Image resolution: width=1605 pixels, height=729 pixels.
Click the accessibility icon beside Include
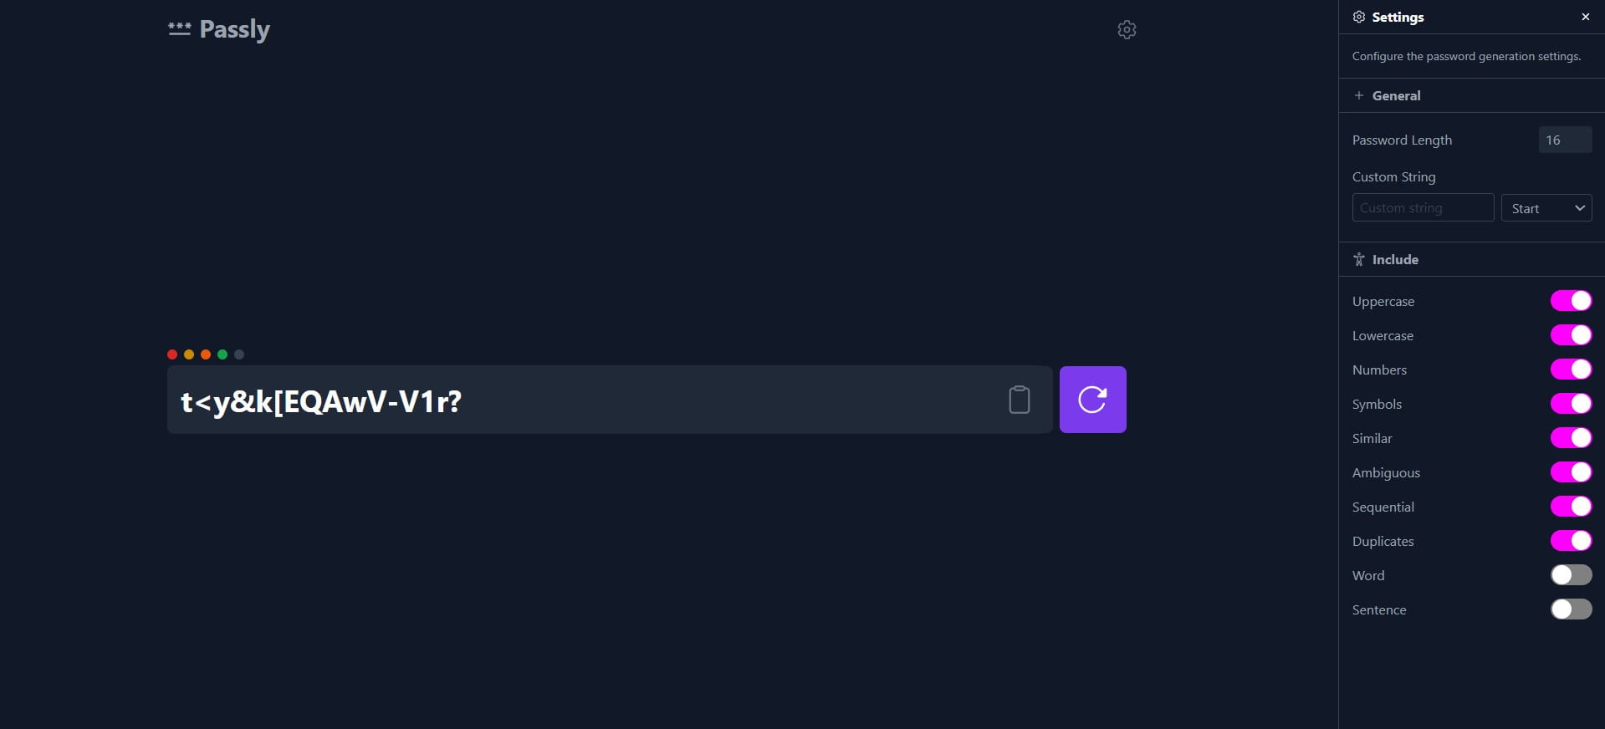click(1359, 259)
